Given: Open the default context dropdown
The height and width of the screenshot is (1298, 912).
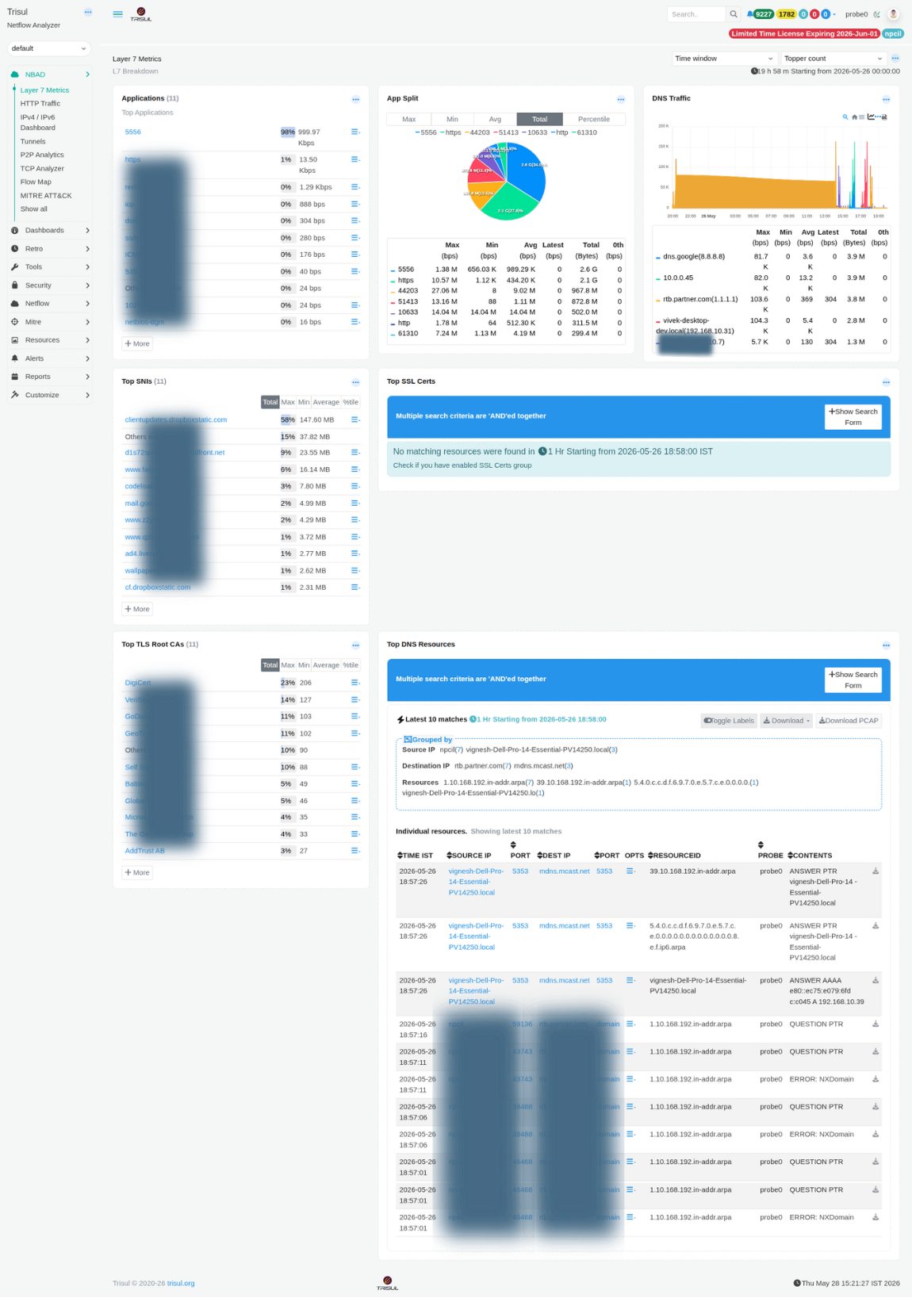Looking at the screenshot, I should pyautogui.click(x=48, y=48).
